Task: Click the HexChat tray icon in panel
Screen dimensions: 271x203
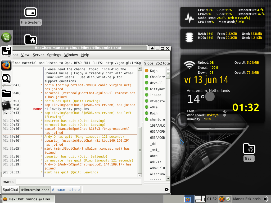Action: click(x=222, y=199)
